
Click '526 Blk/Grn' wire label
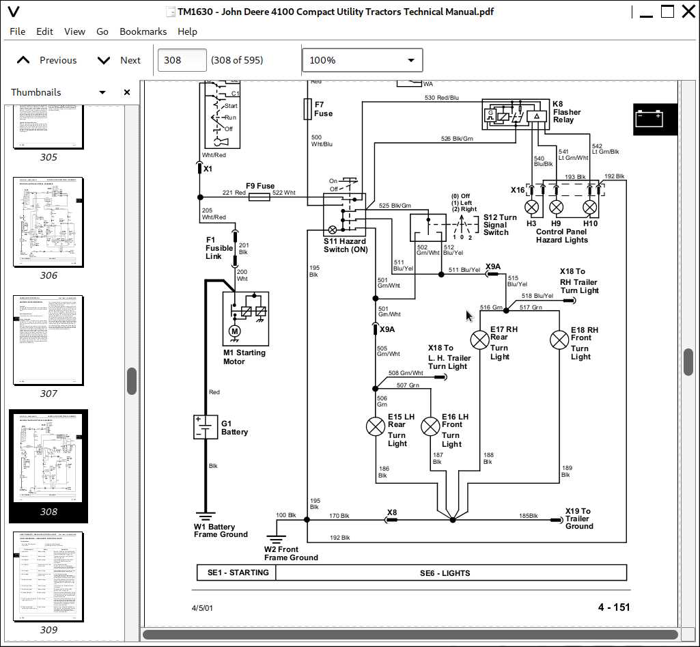(x=457, y=139)
